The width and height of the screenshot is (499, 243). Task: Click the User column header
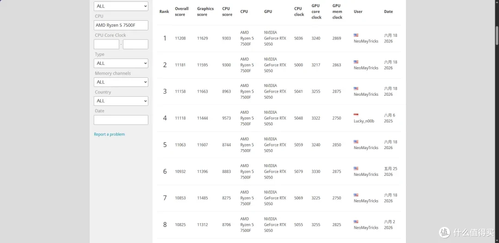(358, 12)
